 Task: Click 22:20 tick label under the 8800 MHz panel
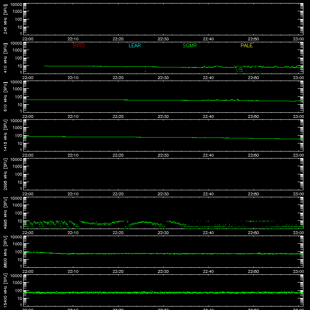point(118,272)
